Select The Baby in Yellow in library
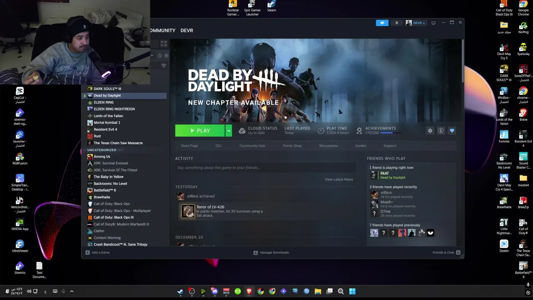The image size is (533, 300). 124,177
